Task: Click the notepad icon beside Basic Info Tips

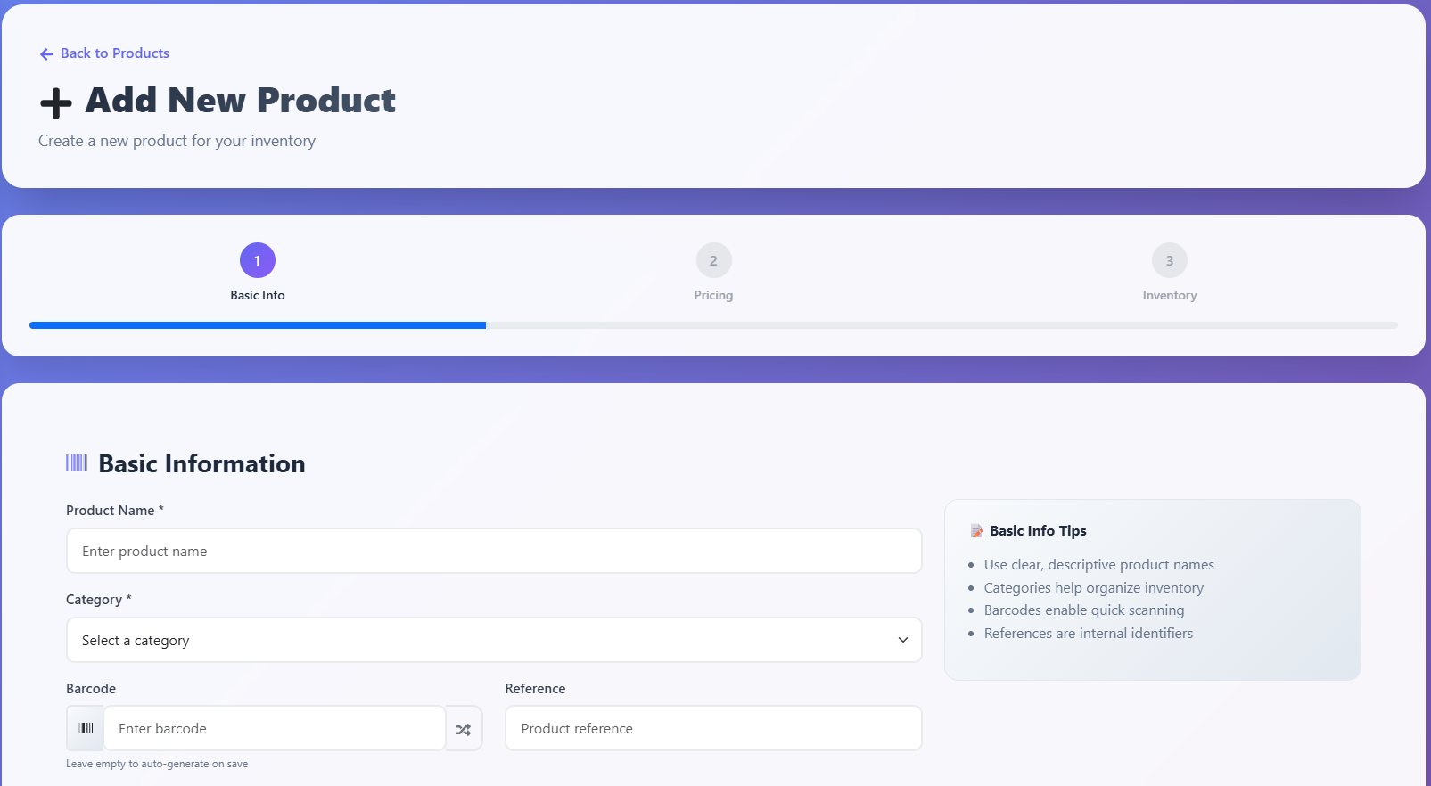Action: (976, 531)
